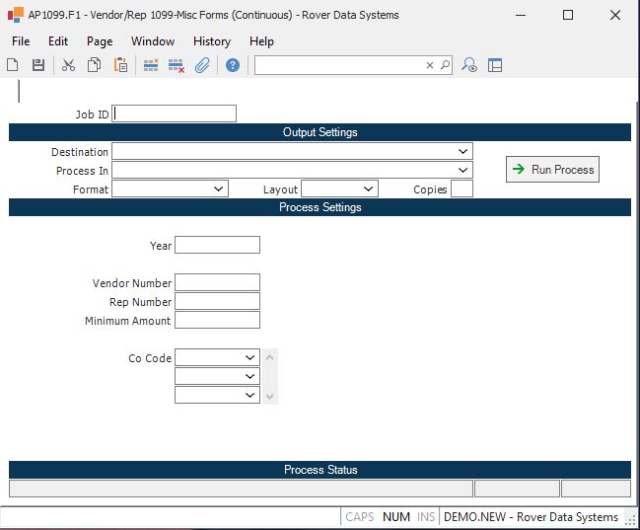Open the Layout dropdown
This screenshot has width=640, height=530.
pyautogui.click(x=369, y=189)
